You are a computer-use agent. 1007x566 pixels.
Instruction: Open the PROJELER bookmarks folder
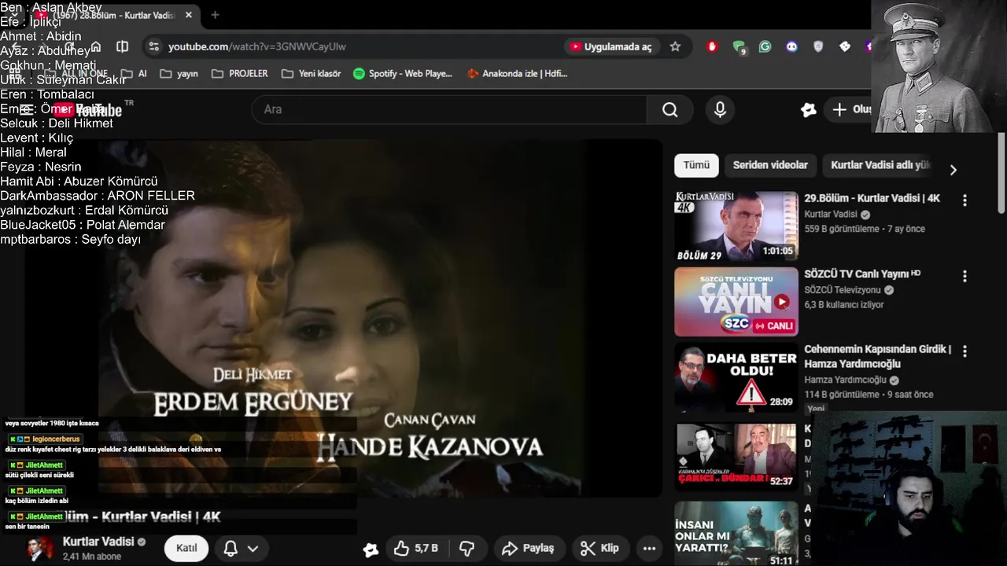point(240,73)
